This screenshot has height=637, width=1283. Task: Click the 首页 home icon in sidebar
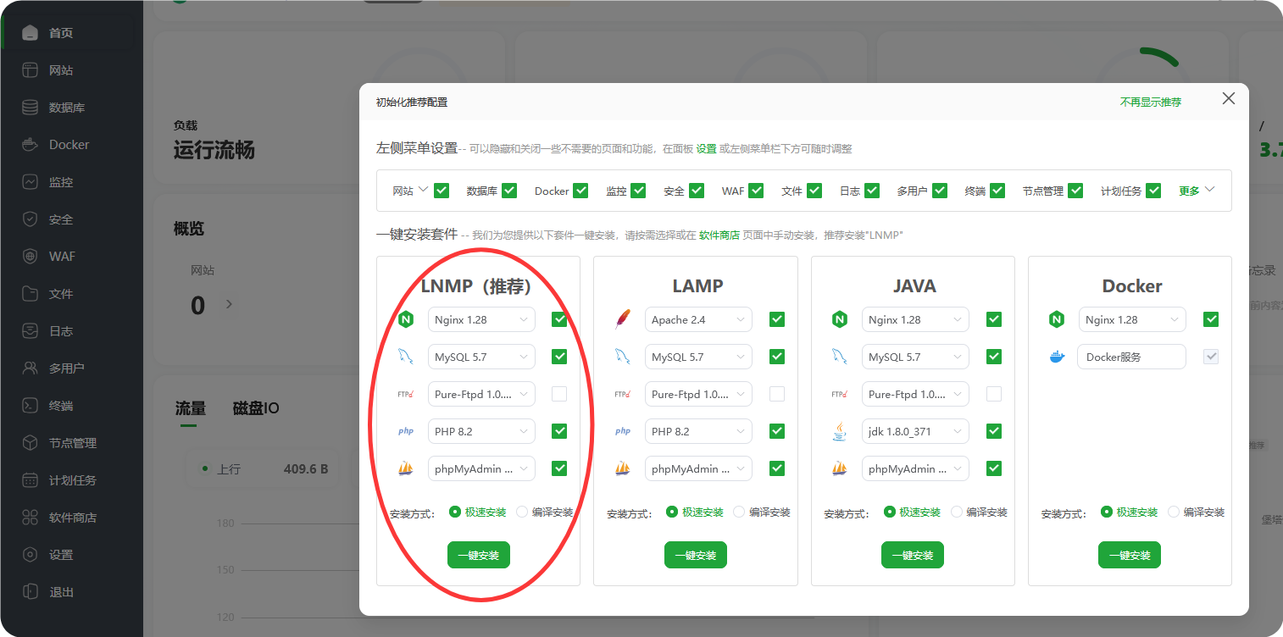pos(31,33)
